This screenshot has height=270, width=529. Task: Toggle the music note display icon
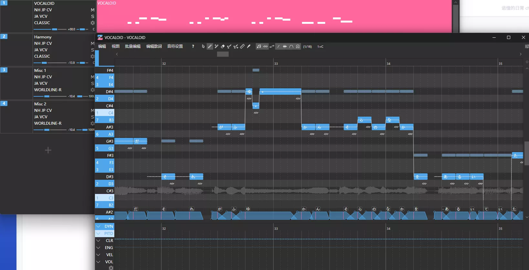point(259,46)
